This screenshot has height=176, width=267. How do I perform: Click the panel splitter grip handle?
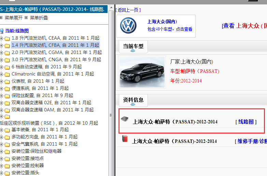pos(111,115)
